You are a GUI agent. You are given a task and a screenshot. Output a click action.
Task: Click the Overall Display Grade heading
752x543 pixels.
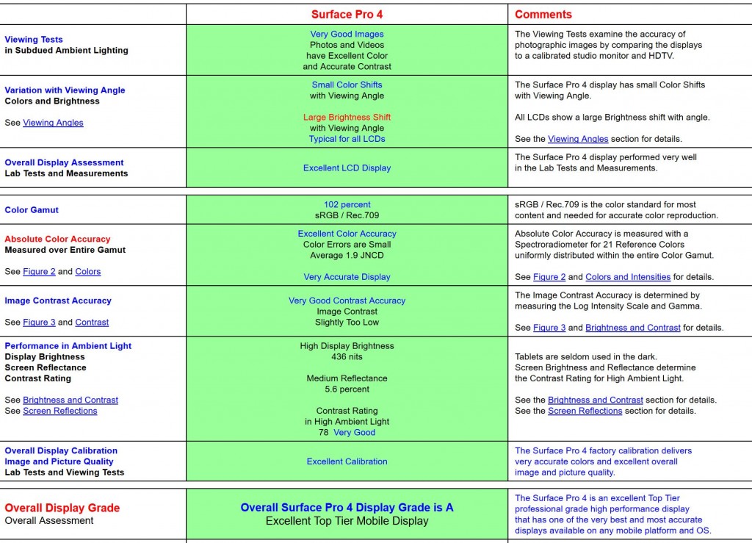[x=62, y=508]
